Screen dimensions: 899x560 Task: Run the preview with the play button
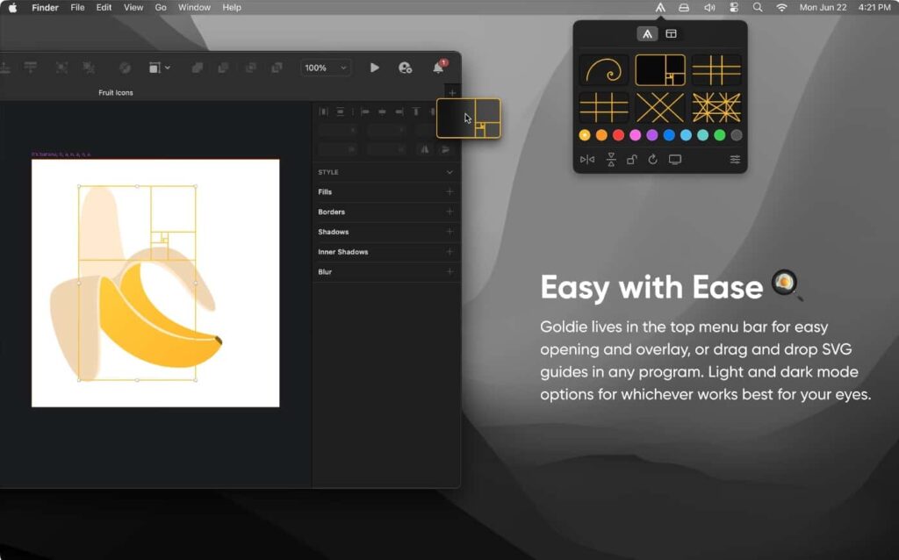pos(373,68)
